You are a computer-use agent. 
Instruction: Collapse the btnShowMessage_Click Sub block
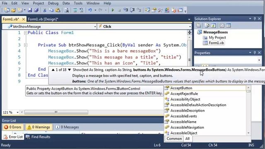coord(26,45)
